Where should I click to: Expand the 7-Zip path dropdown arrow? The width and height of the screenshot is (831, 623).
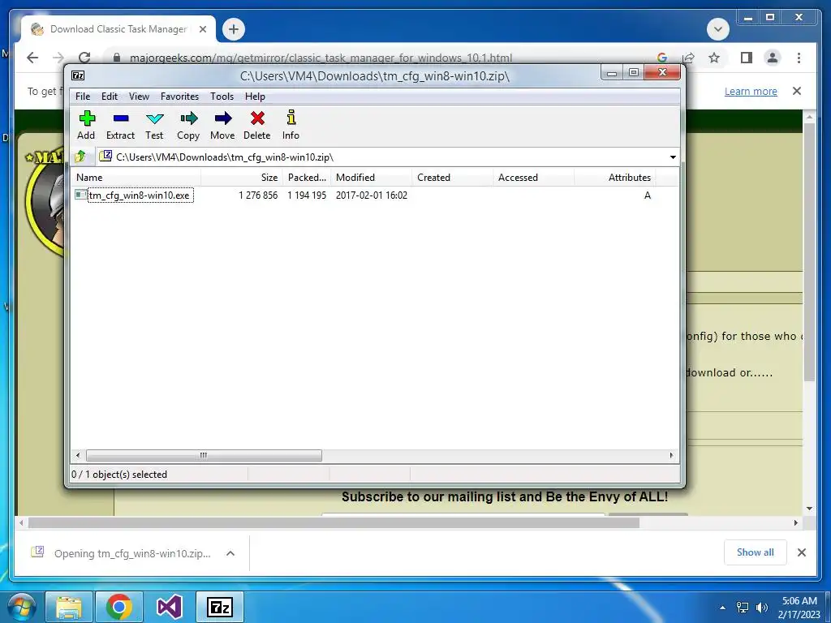(673, 157)
